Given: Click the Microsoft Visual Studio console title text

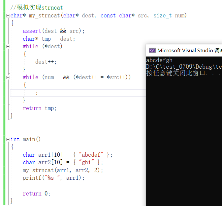Looking at the screenshot, I should tap(190, 50).
